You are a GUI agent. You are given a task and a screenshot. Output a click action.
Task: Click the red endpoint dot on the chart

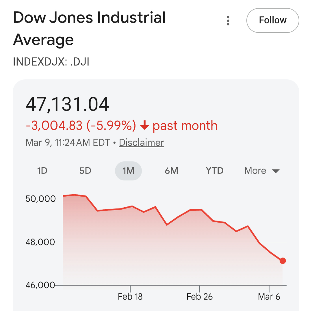(283, 261)
